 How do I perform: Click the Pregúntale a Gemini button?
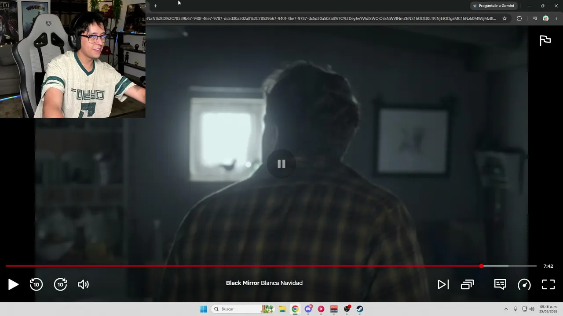pyautogui.click(x=493, y=6)
